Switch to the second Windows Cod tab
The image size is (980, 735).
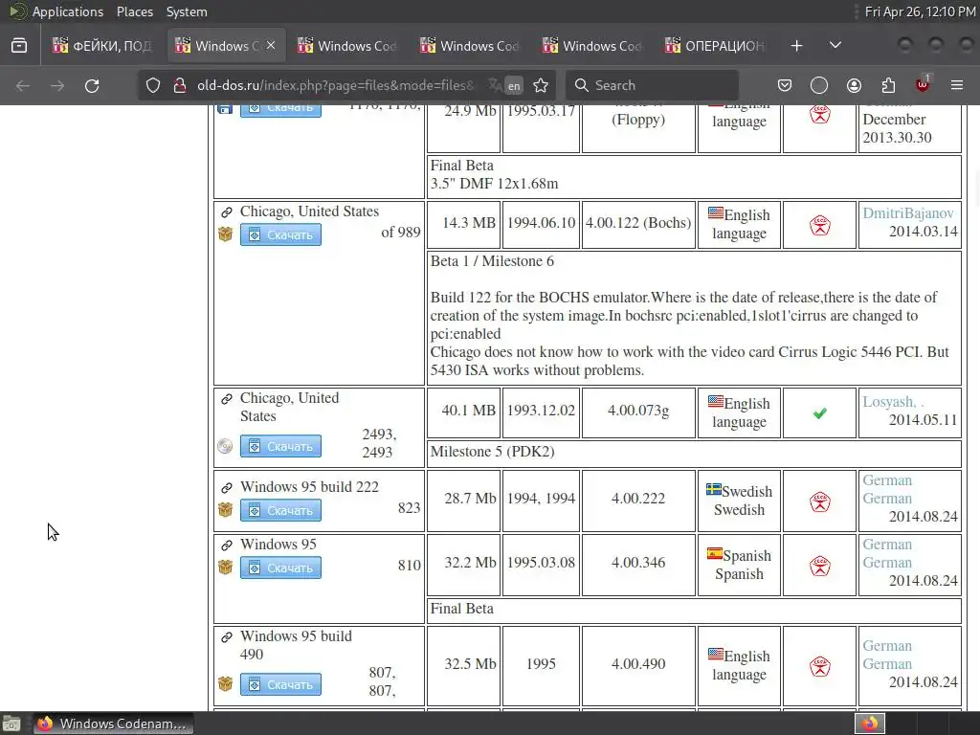(470, 46)
